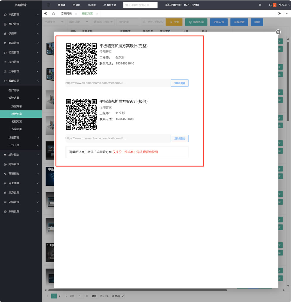This screenshot has width=291, height=302.
Task: Collapse the 智能家居 menu chevron
Action: point(38,81)
